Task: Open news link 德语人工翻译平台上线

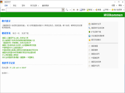Action: pyautogui.click(x=15, y=38)
